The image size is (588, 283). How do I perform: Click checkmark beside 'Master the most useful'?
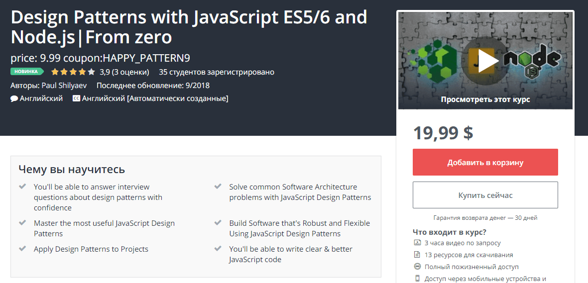pyautogui.click(x=22, y=223)
